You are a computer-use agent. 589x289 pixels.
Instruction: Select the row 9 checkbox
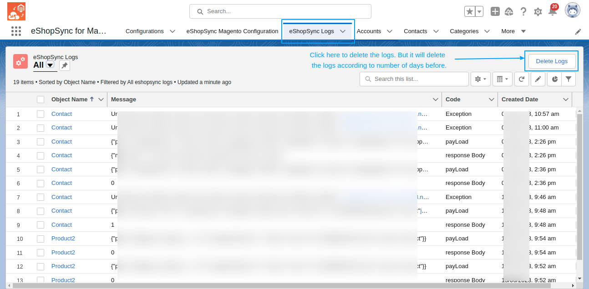click(x=41, y=225)
